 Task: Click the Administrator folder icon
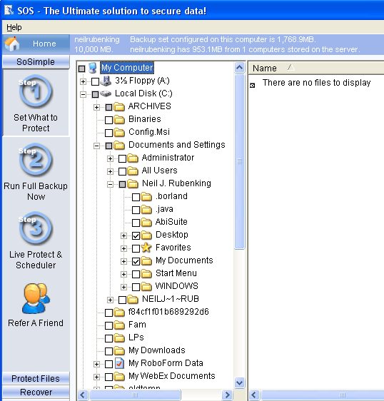pyautogui.click(x=133, y=158)
